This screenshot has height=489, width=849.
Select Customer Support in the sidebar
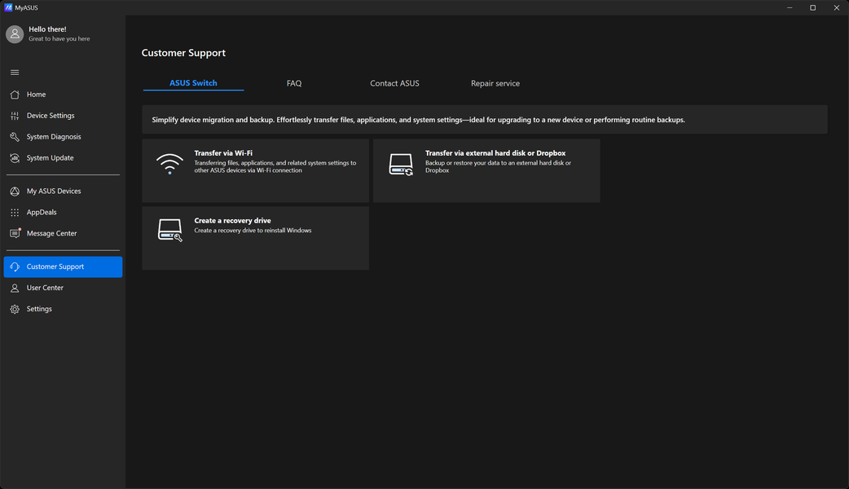pyautogui.click(x=63, y=267)
